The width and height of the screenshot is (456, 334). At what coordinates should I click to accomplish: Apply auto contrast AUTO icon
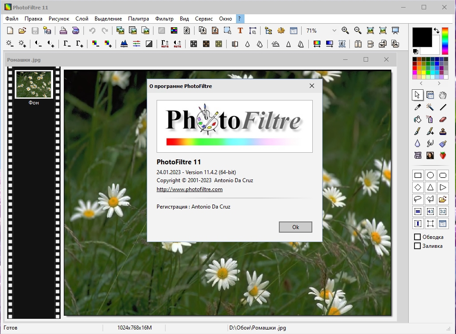pyautogui.click(x=178, y=44)
